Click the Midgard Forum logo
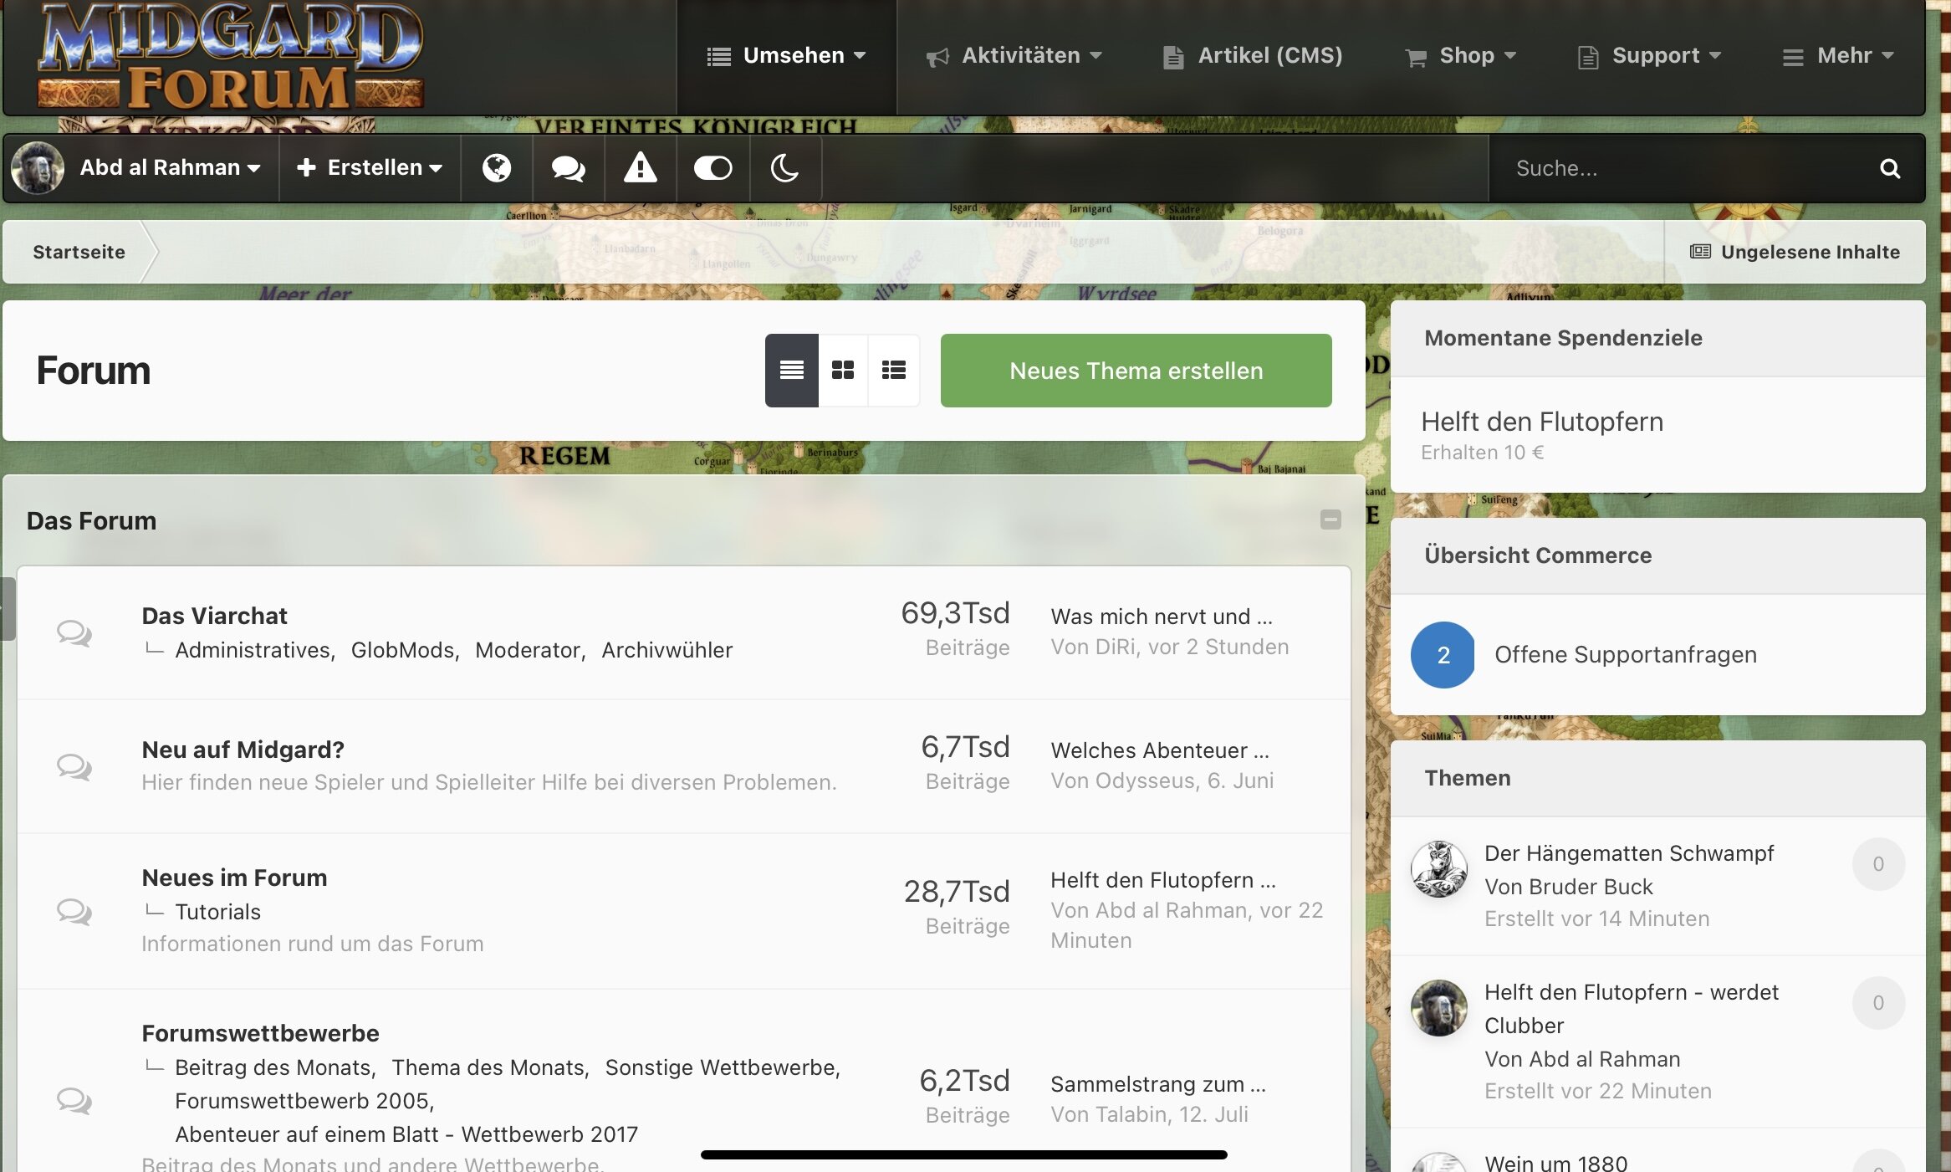 tap(231, 57)
